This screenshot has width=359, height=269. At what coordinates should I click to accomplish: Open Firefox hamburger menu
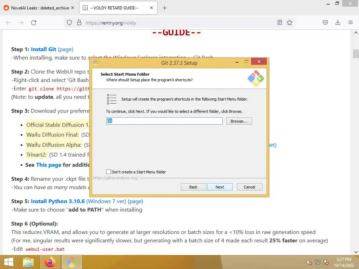(351, 22)
